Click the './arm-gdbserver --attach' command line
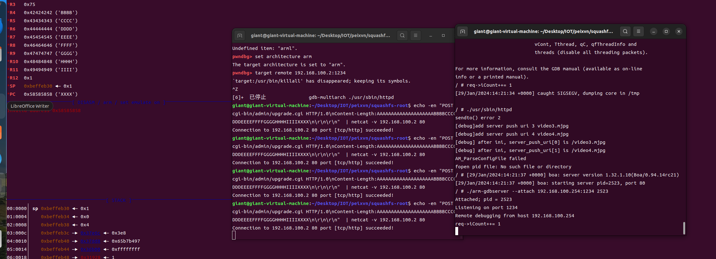This screenshot has height=259, width=716. [x=532, y=191]
